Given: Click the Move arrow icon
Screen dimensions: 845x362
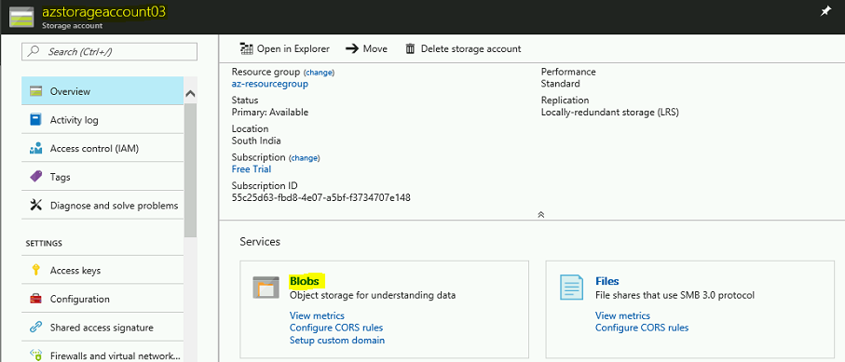Looking at the screenshot, I should click(x=352, y=49).
